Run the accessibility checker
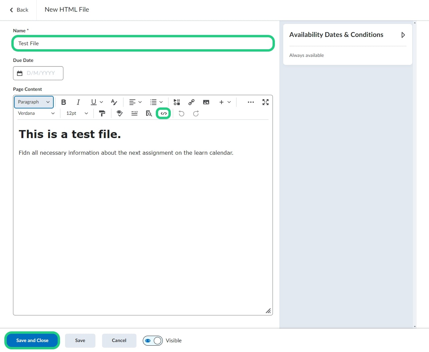The height and width of the screenshot is (352, 429). [119, 113]
